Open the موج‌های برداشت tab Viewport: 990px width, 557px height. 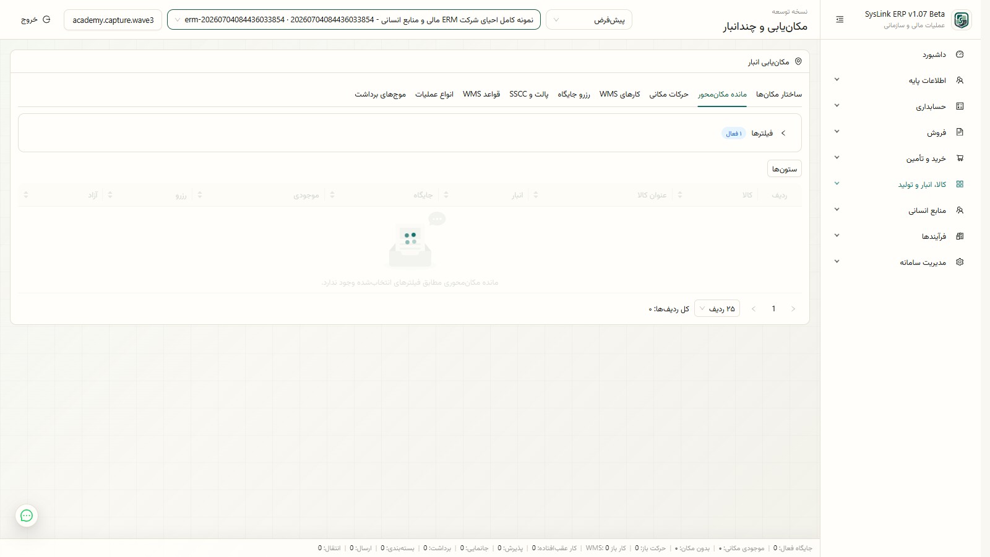click(381, 94)
